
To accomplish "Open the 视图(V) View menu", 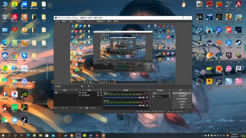I will pyautogui.click(x=71, y=21).
